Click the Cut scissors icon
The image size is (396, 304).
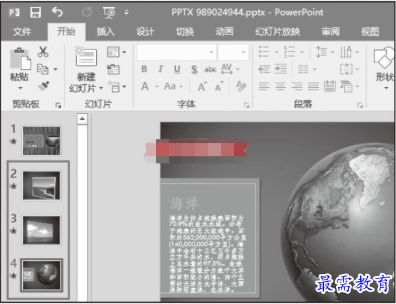[x=43, y=51]
